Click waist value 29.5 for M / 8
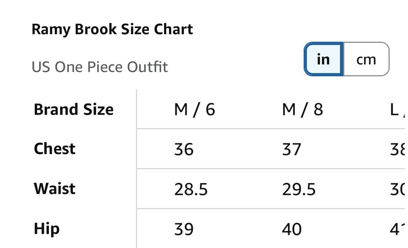408x248 pixels. tap(299, 189)
